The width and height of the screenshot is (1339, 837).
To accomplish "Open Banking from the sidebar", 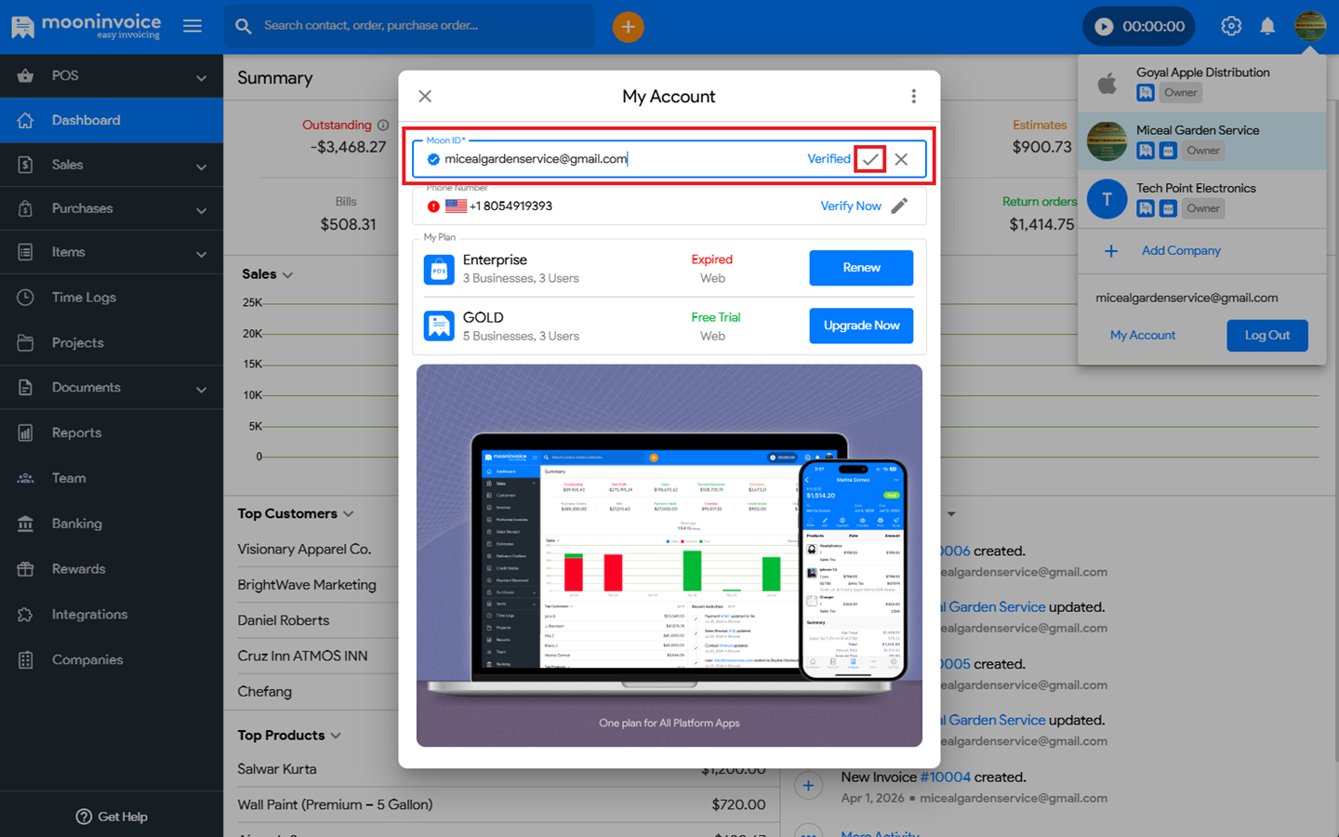I will click(76, 524).
